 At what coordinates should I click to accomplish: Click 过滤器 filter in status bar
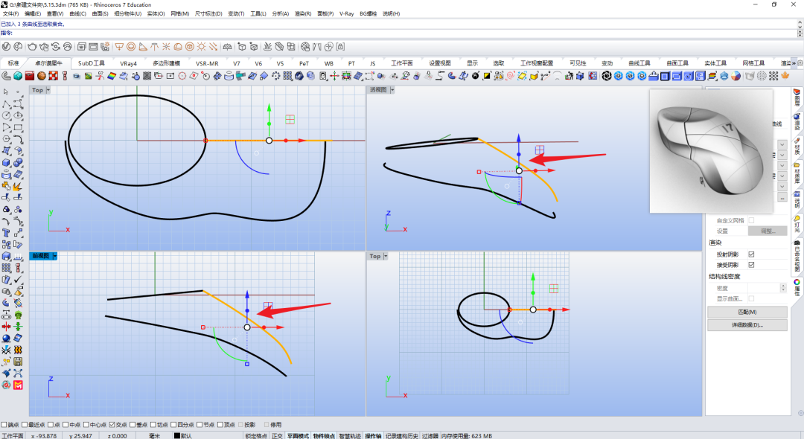[x=430, y=435]
